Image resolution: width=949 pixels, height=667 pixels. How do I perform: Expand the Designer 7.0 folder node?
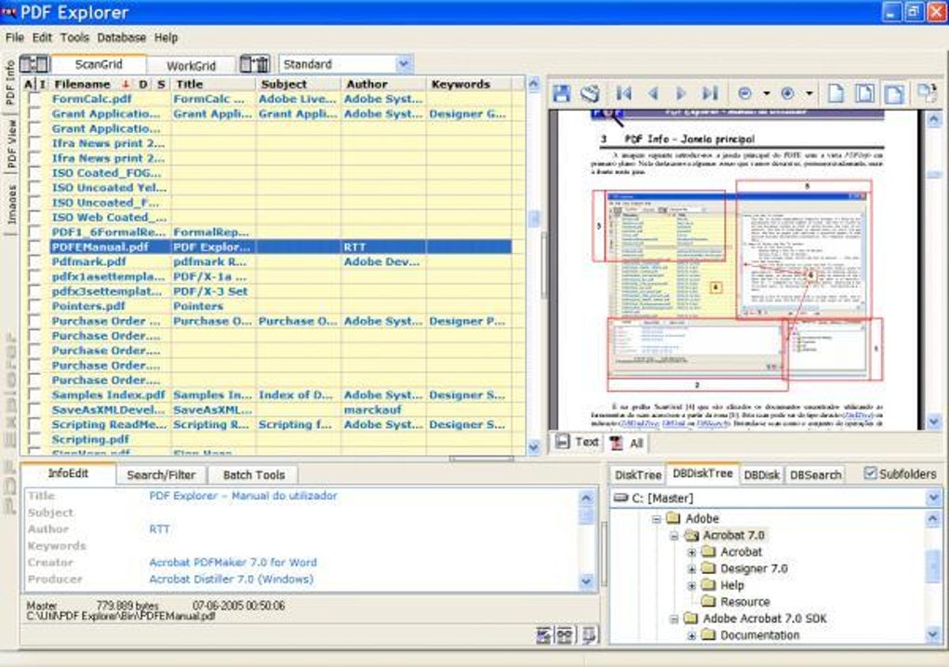tap(691, 569)
